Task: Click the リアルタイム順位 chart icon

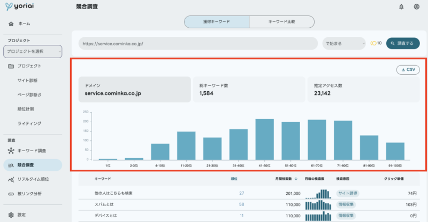Action: [x=11, y=179]
